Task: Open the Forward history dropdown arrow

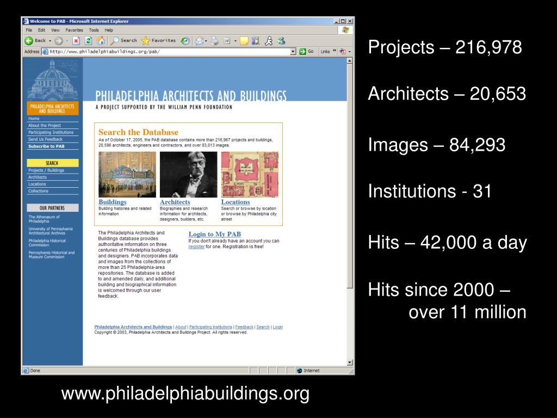Action: (x=67, y=41)
